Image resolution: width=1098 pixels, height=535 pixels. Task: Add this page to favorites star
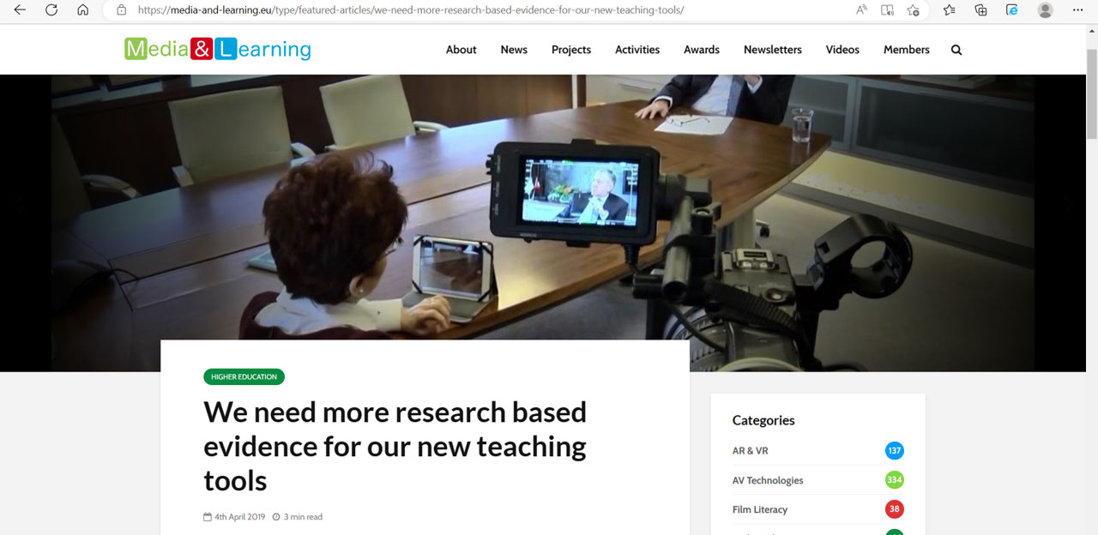pos(913,10)
